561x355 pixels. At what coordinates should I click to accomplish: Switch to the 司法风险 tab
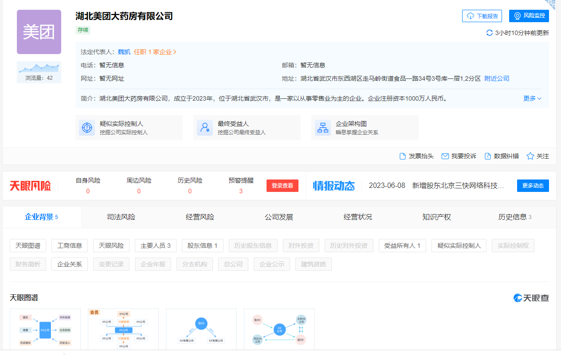click(x=121, y=217)
